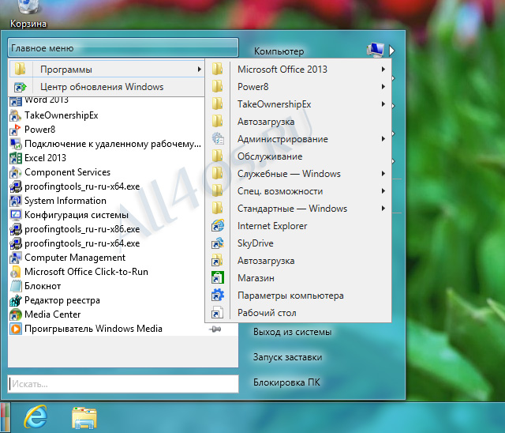The height and width of the screenshot is (433, 505).
Task: Click the Магазин store icon
Action: click(x=218, y=278)
